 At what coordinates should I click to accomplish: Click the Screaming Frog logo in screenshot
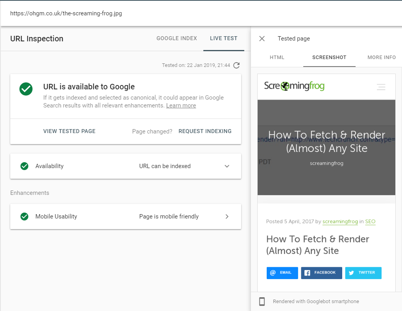click(294, 86)
